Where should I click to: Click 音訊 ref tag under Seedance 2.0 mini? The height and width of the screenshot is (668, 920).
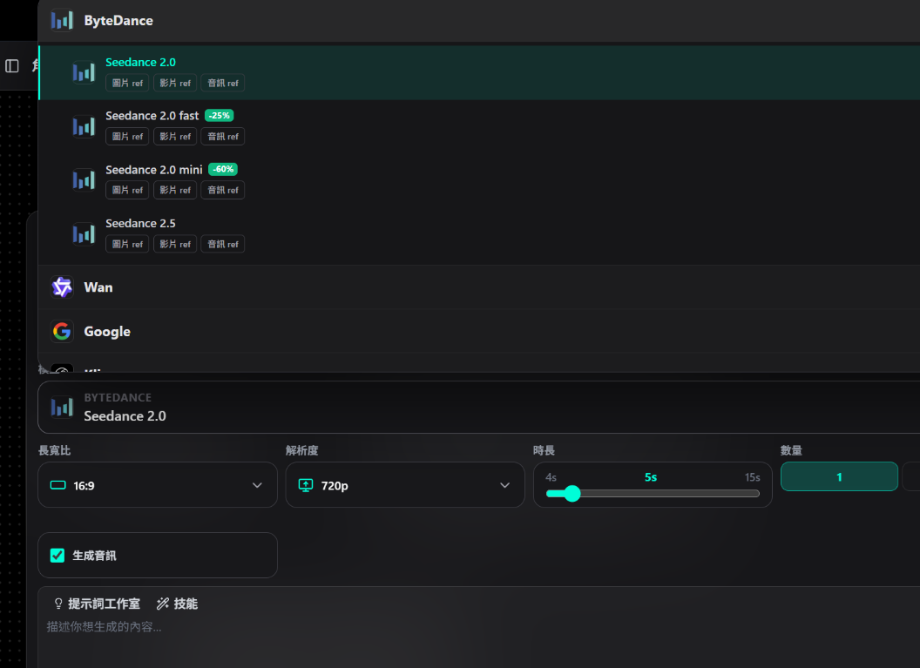click(x=223, y=190)
